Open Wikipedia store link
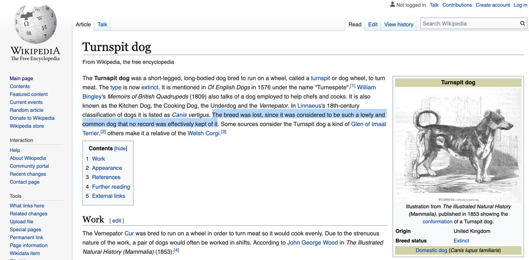 [27, 126]
